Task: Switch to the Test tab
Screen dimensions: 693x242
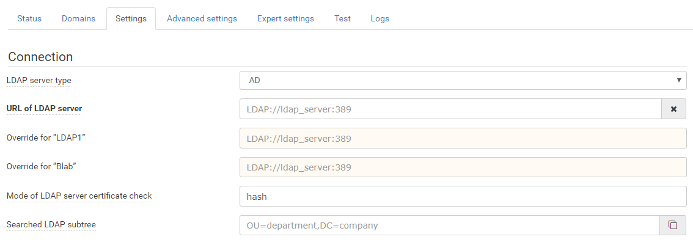Action: click(342, 18)
